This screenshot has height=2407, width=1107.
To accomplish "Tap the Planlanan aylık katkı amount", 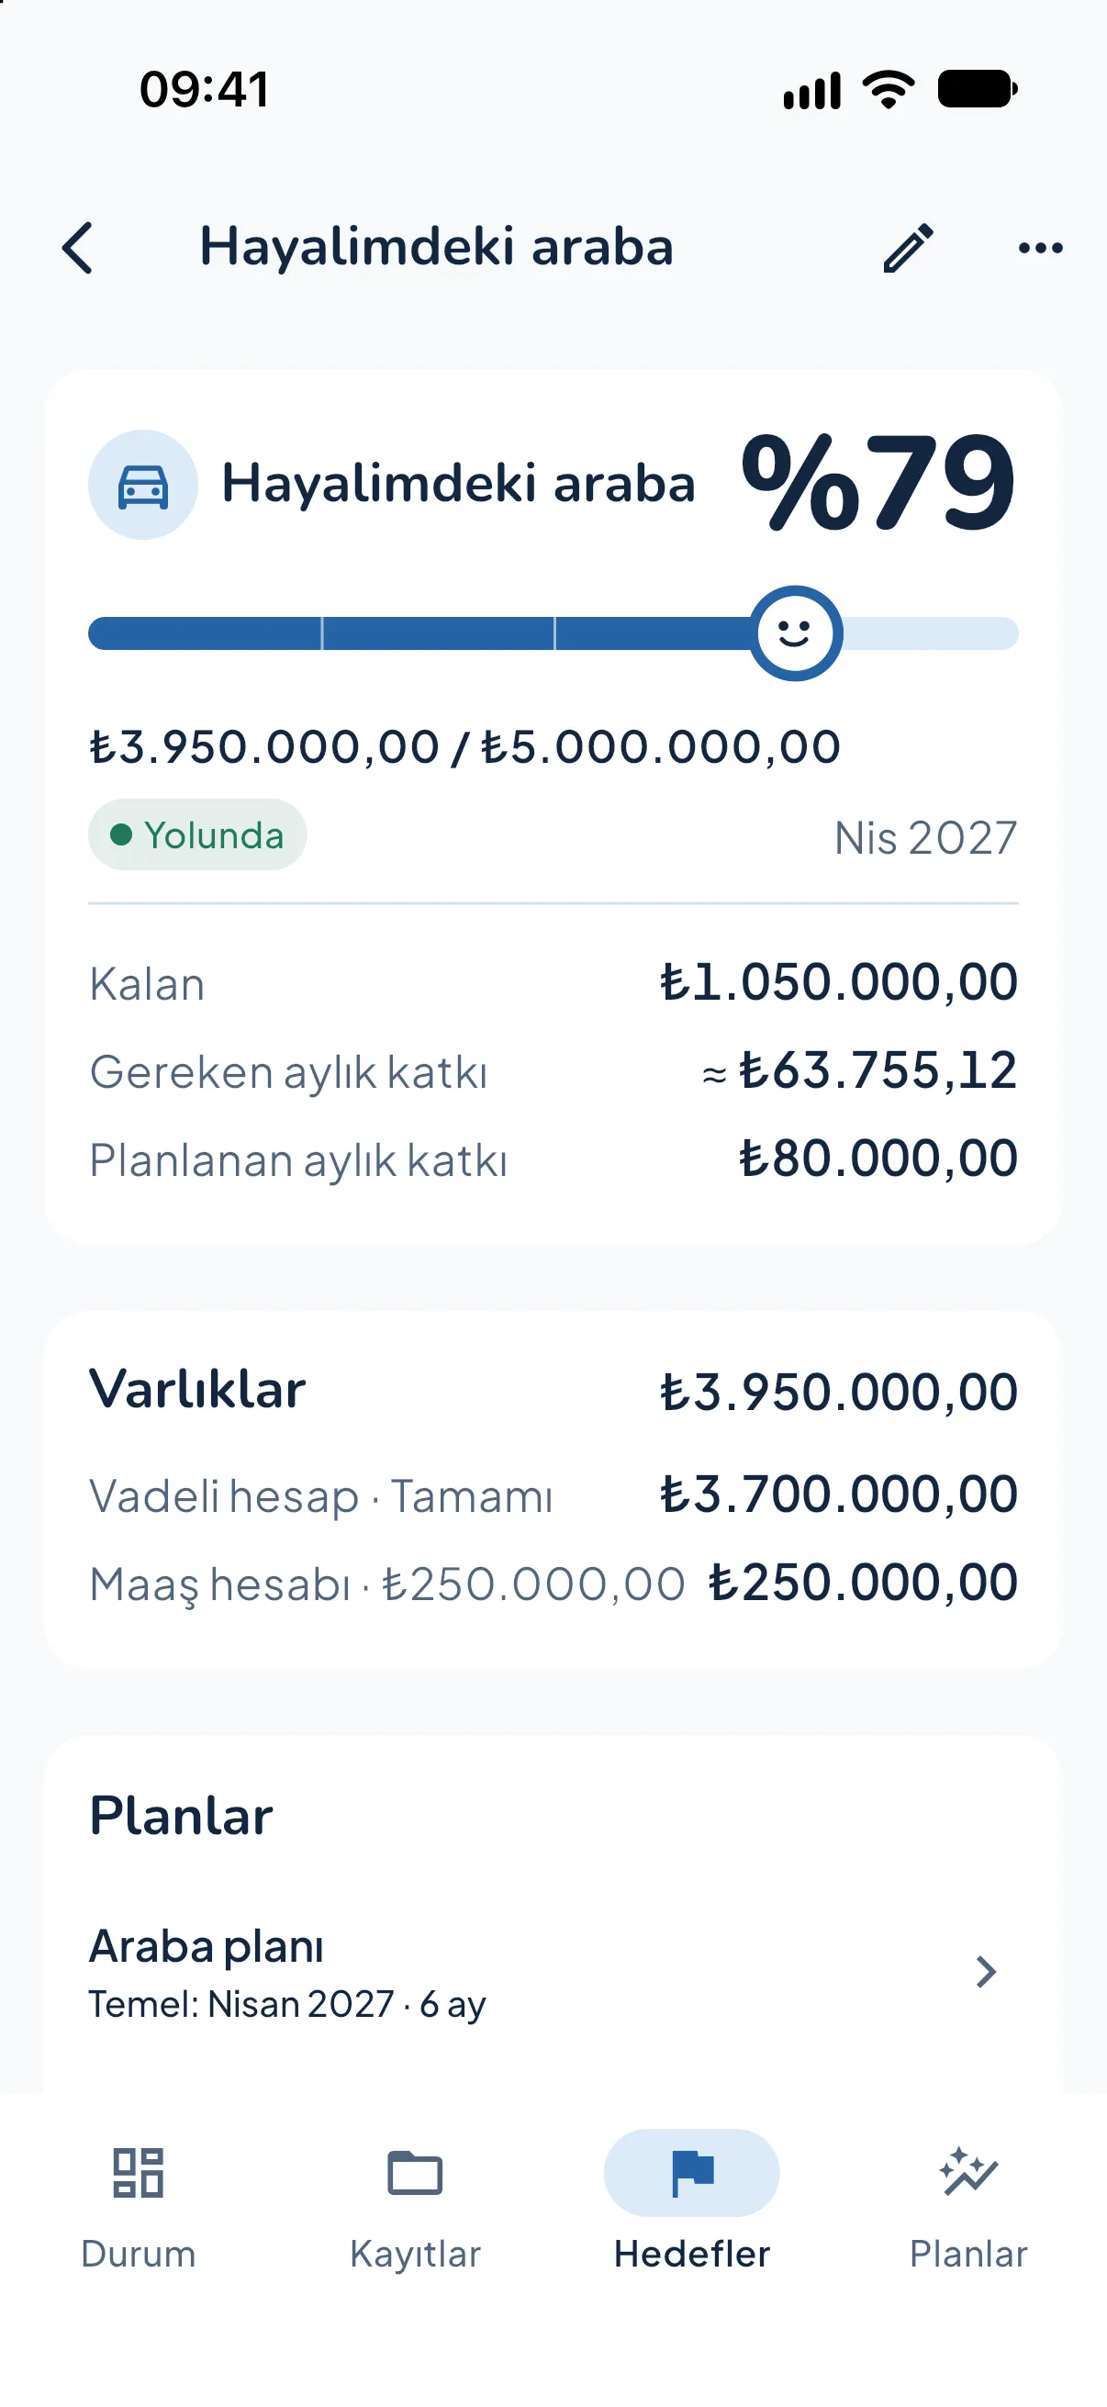I will [x=878, y=1159].
